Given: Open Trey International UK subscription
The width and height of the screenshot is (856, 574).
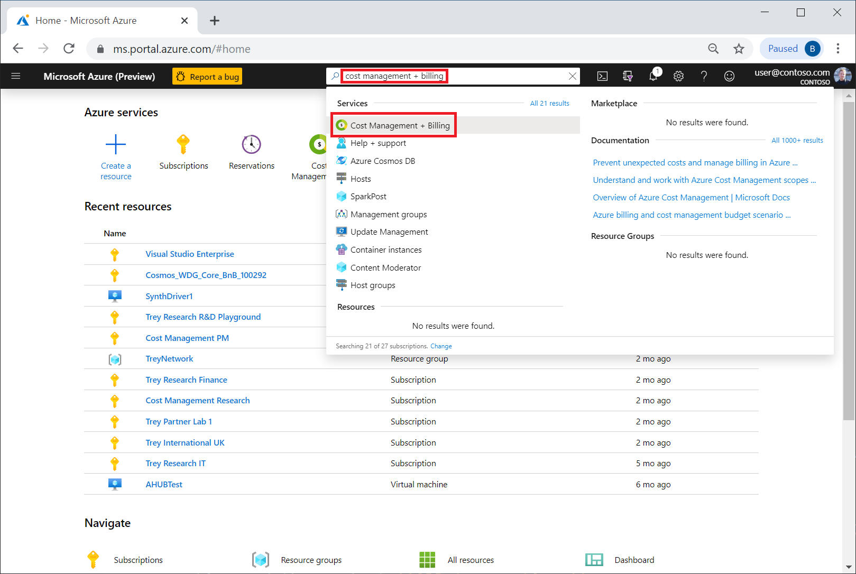Looking at the screenshot, I should [x=185, y=443].
